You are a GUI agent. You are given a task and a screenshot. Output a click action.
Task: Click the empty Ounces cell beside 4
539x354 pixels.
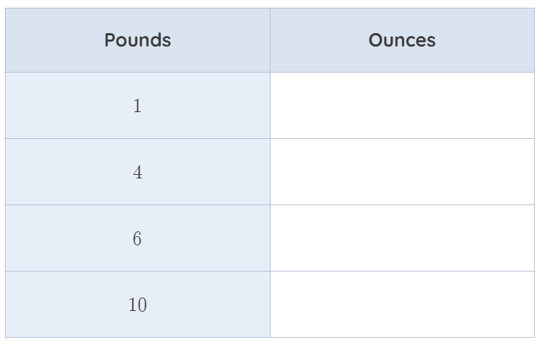pyautogui.click(x=402, y=172)
